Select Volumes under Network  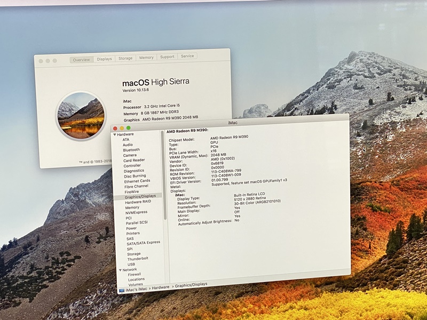pos(136,285)
